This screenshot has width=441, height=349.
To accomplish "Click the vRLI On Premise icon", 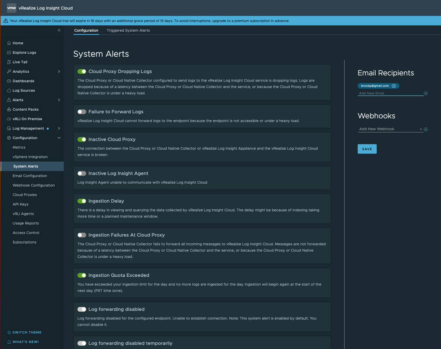I will coord(9,119).
